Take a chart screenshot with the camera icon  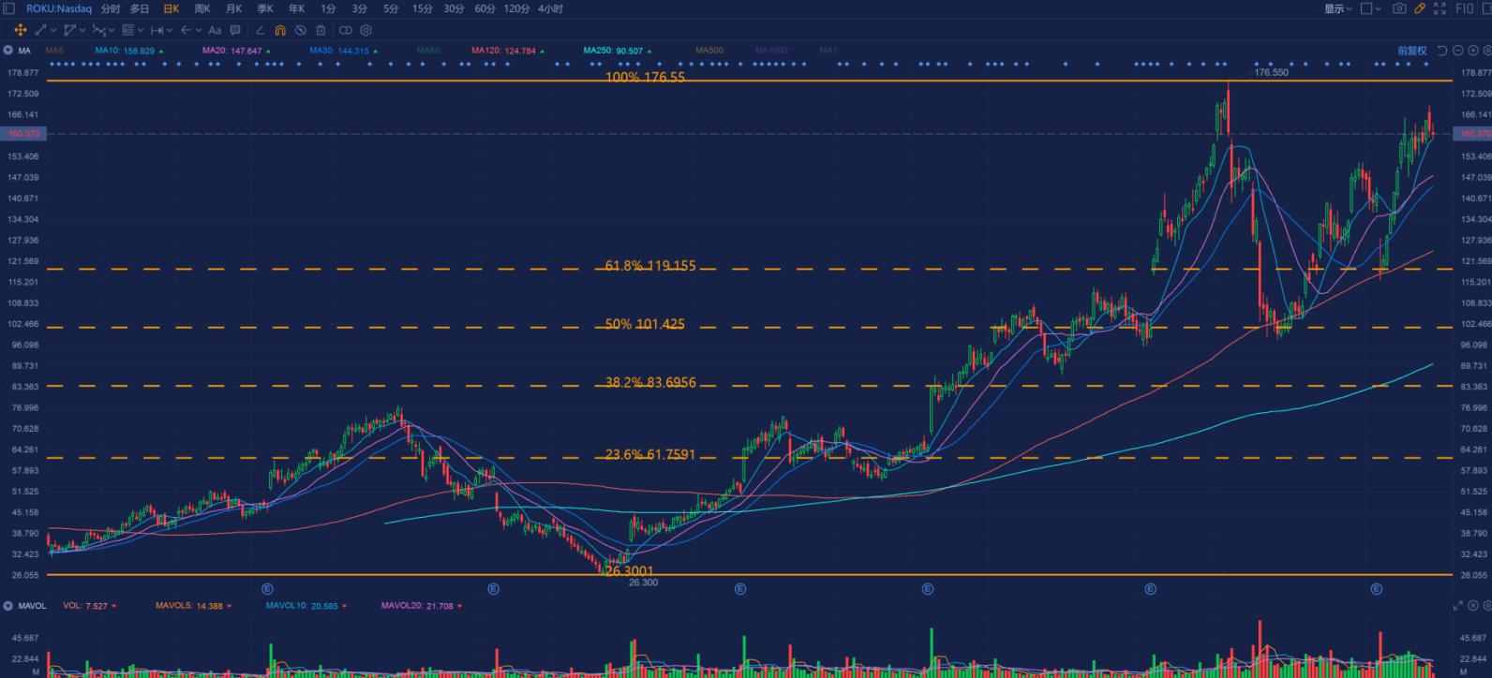[1399, 8]
